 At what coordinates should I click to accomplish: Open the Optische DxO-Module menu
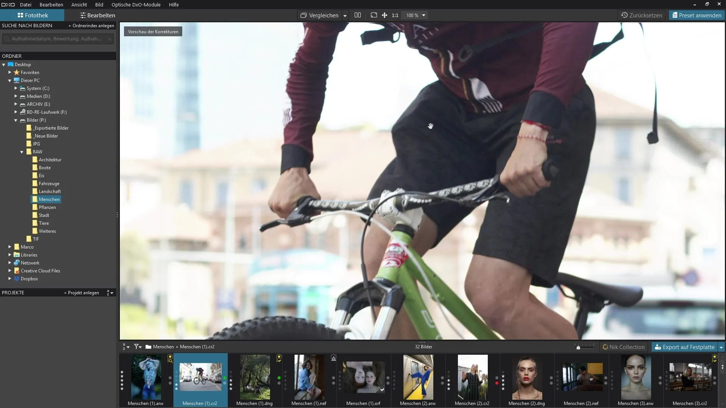click(136, 5)
